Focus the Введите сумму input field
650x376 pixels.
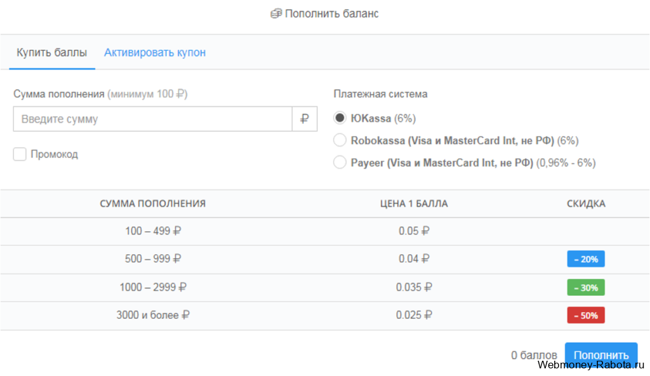152,119
